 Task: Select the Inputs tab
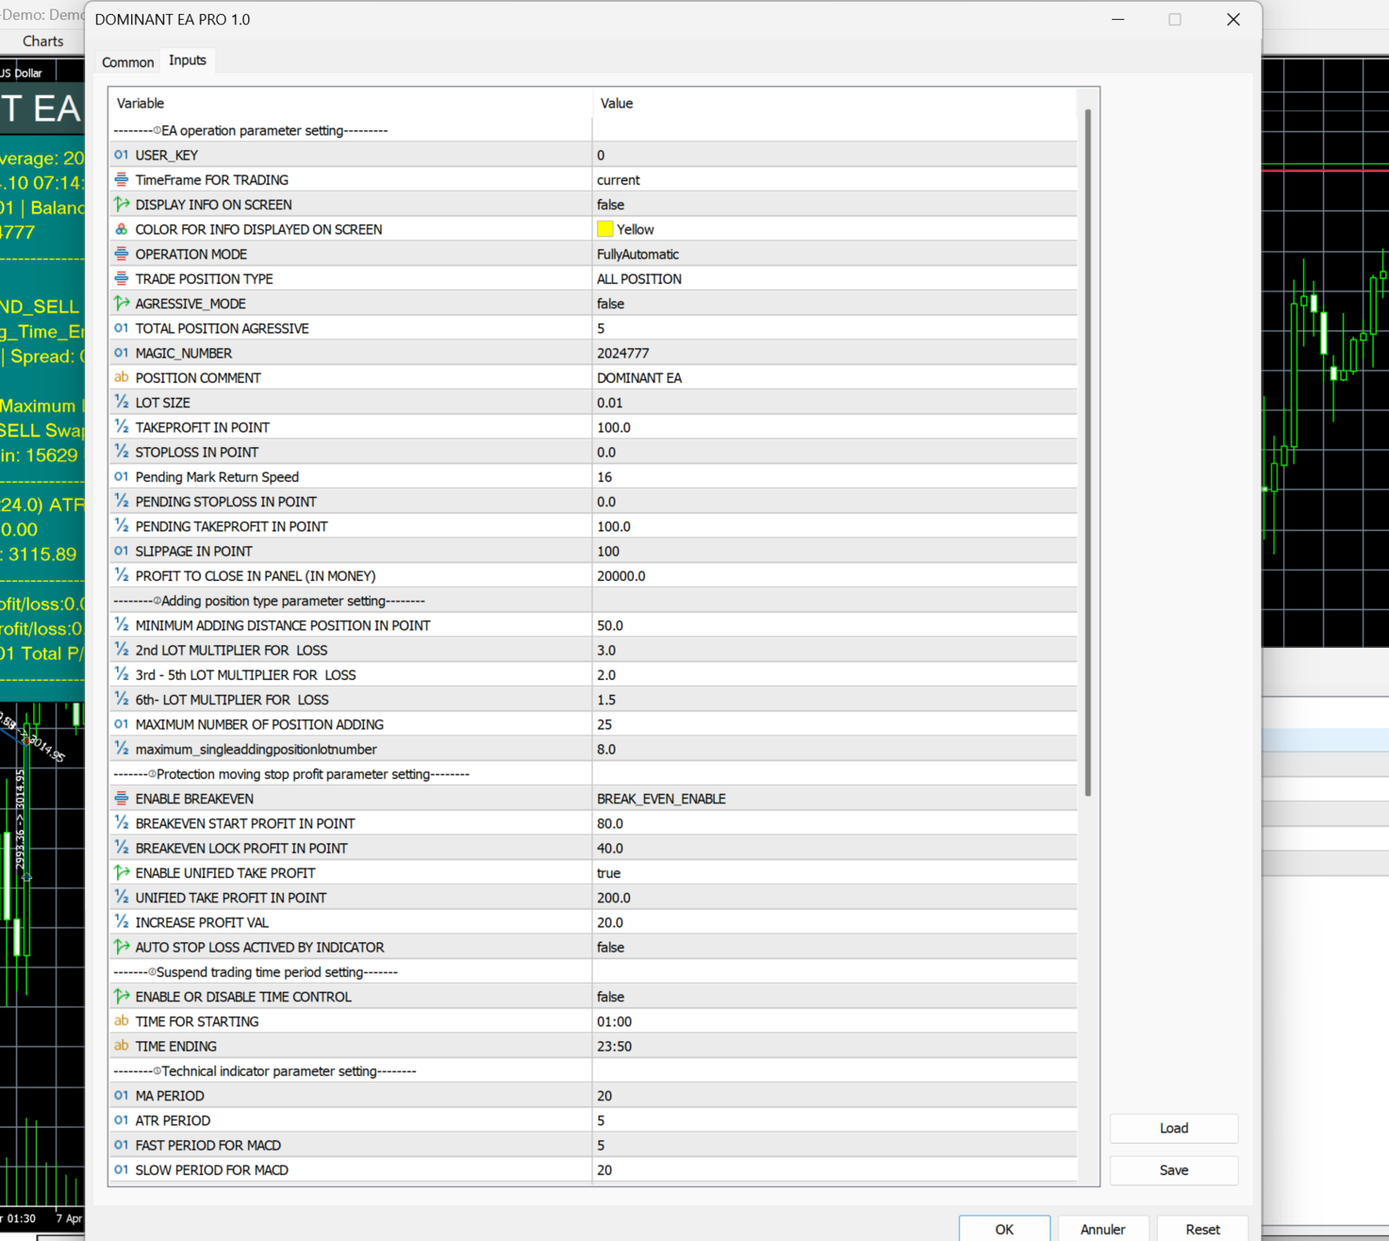(x=188, y=60)
